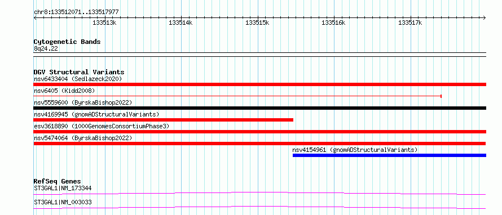Click the ST3GAL1|NM_173344 gene label
This screenshot has height=215, width=502.
(63, 188)
